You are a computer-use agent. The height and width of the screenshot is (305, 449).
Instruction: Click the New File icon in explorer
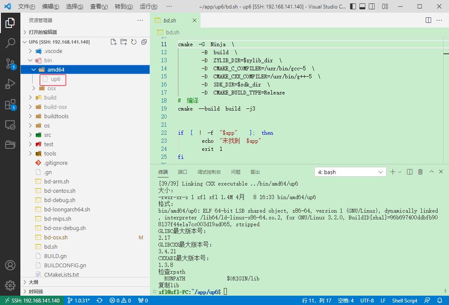pyautogui.click(x=113, y=42)
